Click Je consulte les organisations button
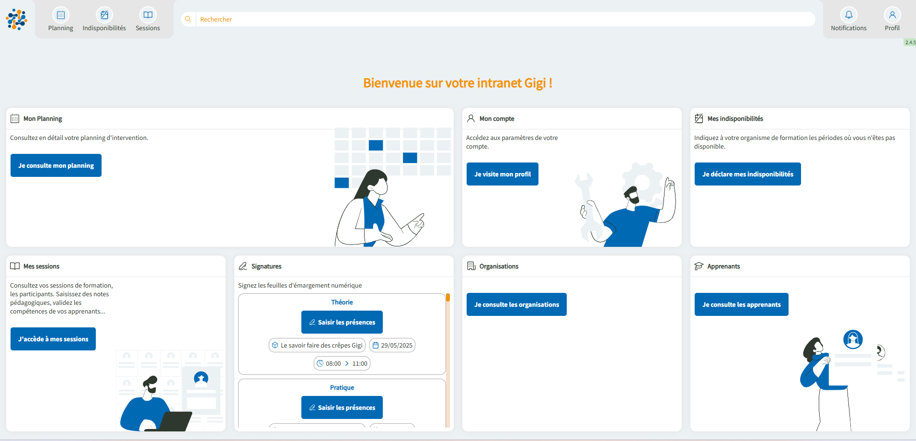 tap(516, 304)
